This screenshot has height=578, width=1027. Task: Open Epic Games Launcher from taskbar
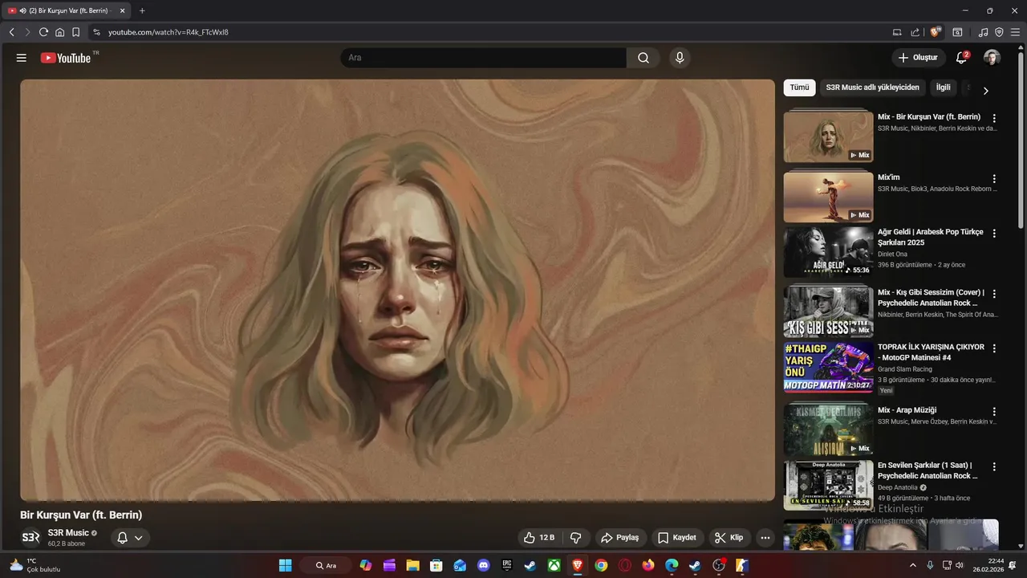[507, 565]
